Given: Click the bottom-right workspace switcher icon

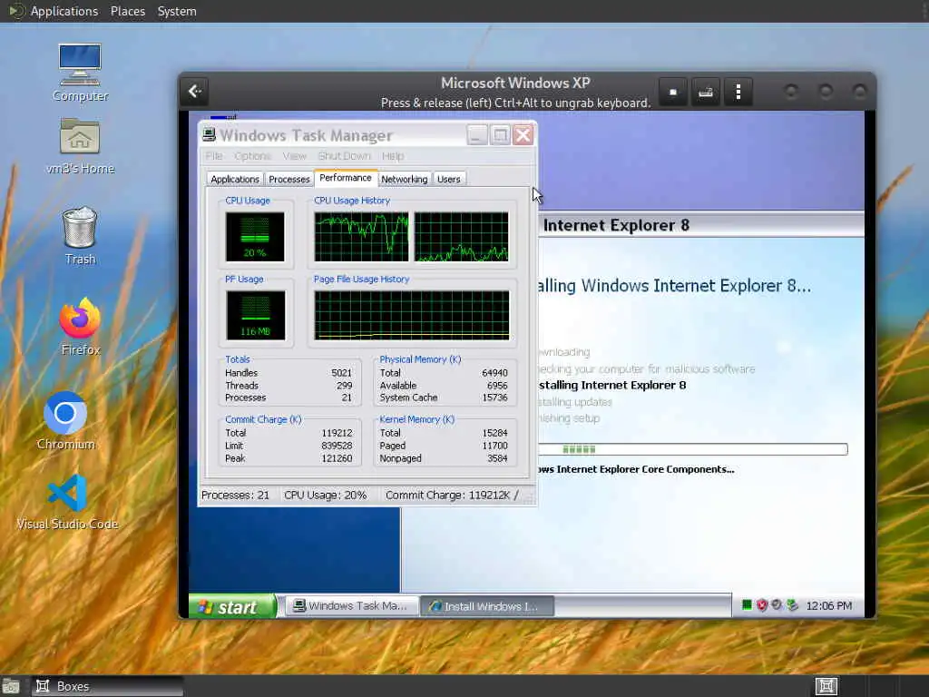Looking at the screenshot, I should point(826,686).
